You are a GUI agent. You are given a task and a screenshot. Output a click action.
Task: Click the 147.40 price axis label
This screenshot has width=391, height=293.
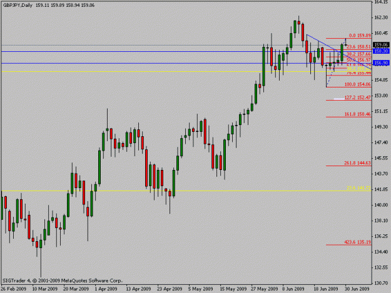381,142
